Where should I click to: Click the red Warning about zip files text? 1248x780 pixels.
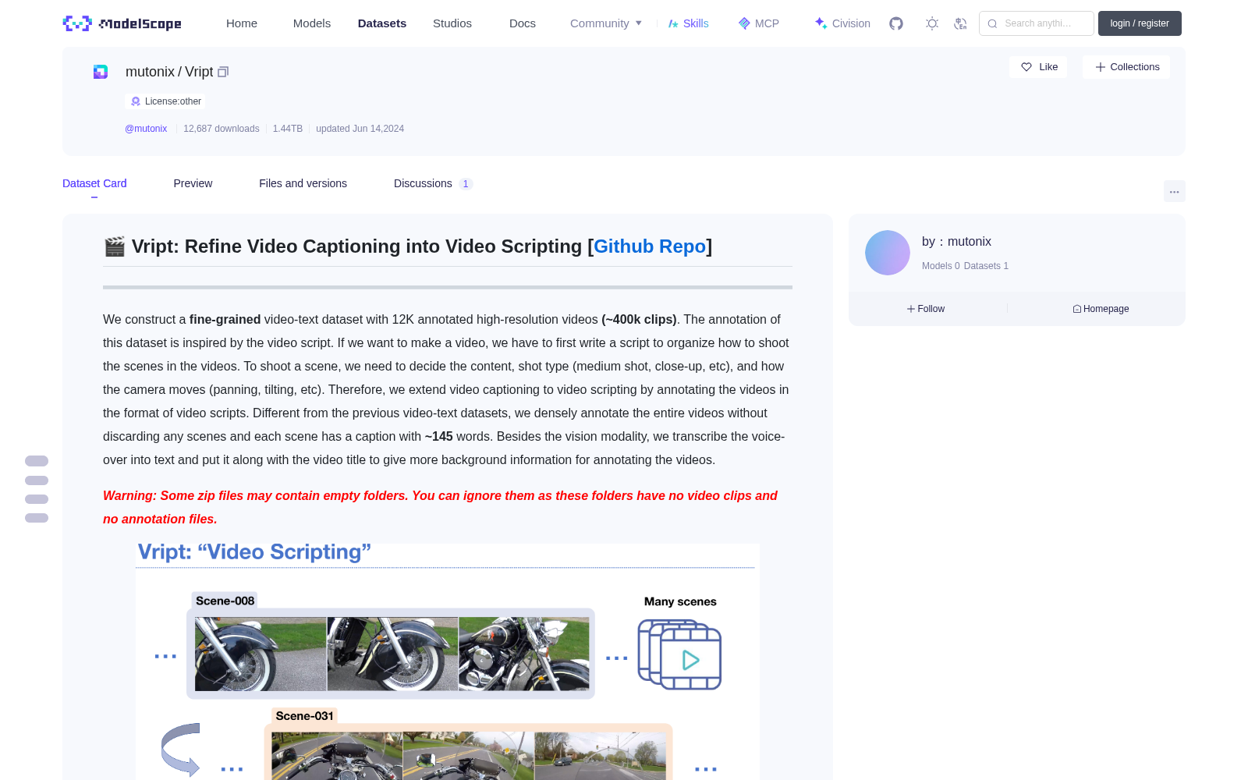point(440,507)
